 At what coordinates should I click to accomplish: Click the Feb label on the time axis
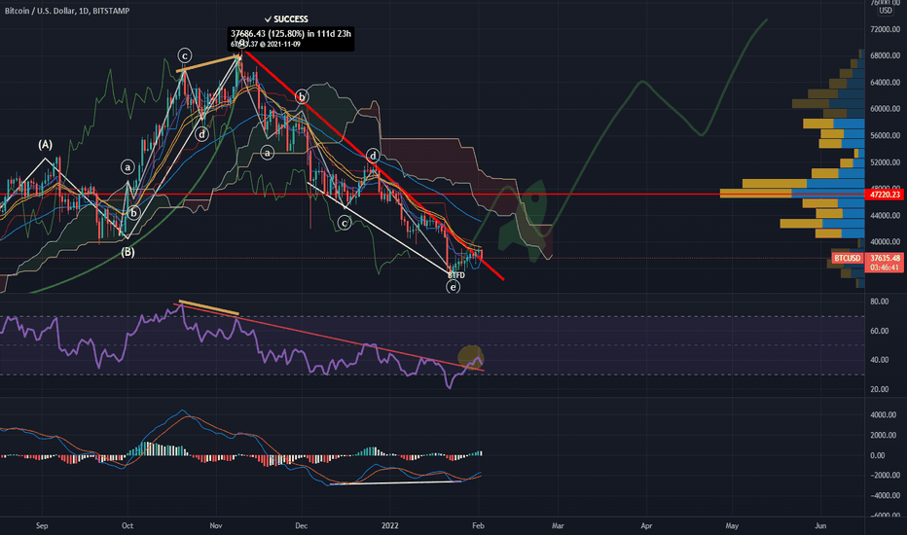(x=478, y=525)
